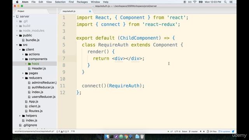Click the hocs folder icon
249x140 pixels.
[30, 64]
